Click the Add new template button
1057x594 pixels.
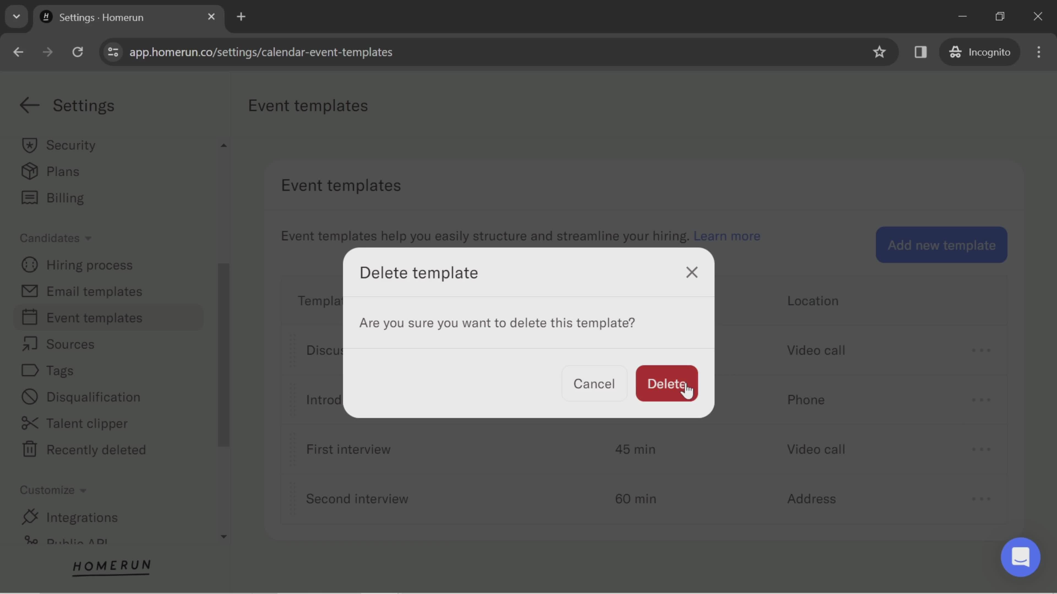941,245
